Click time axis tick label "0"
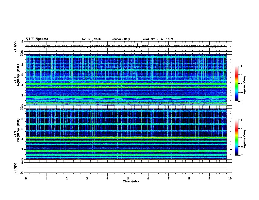259x200 pixels. click(26, 178)
